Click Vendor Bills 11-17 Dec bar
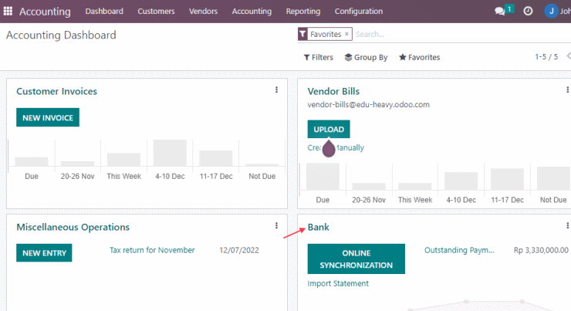Viewport: 571px width, 311px height. click(507, 179)
